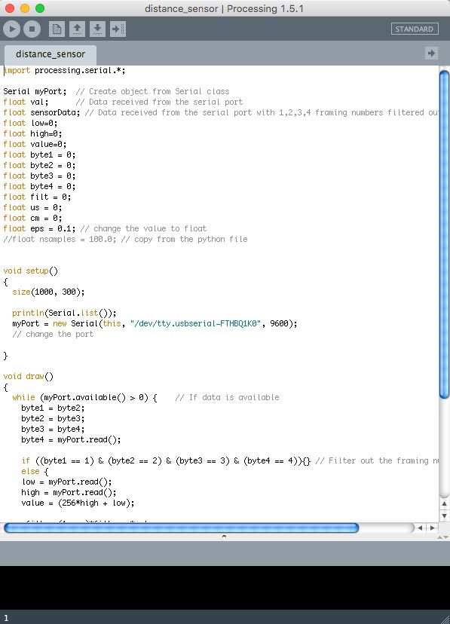Screen dimensions: 450x624
Task: Select the distance_sensor tab
Action: (51, 54)
